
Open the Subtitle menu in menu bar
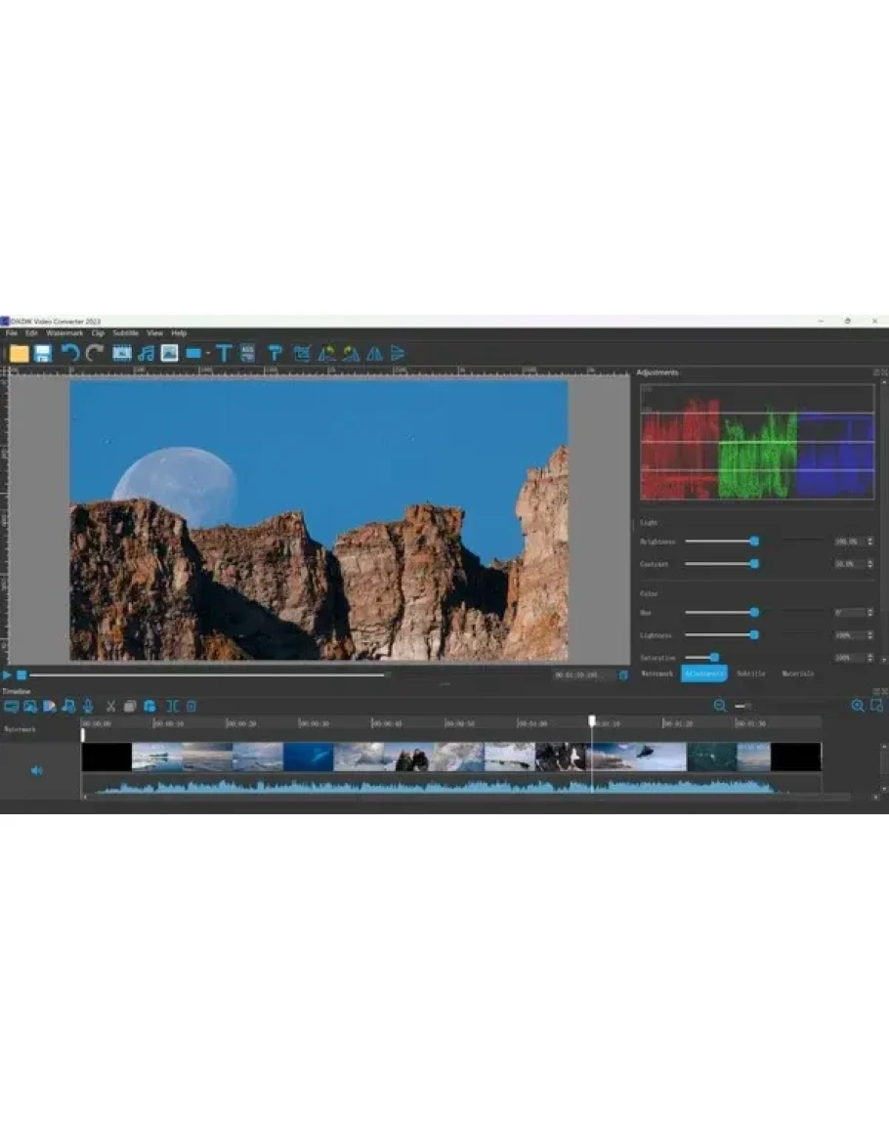tap(126, 333)
